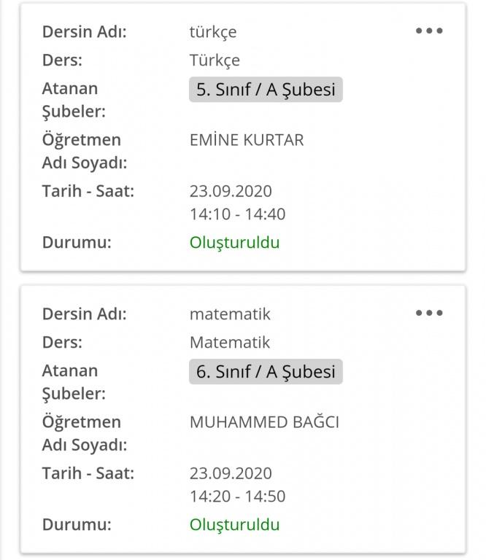The width and height of the screenshot is (486, 560).
Task: Click the Matematik course value
Action: click(230, 342)
